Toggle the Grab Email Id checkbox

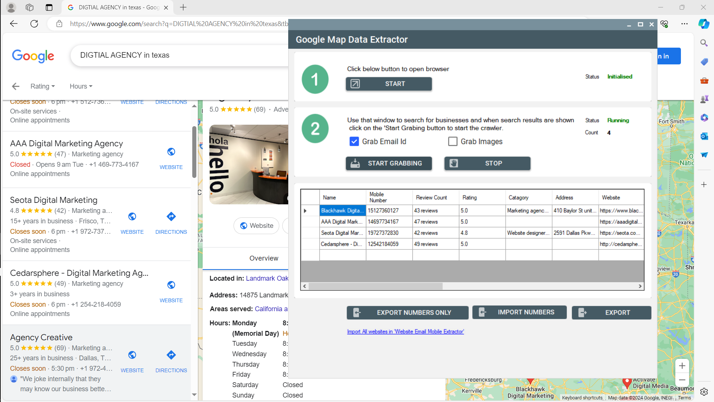click(x=354, y=141)
